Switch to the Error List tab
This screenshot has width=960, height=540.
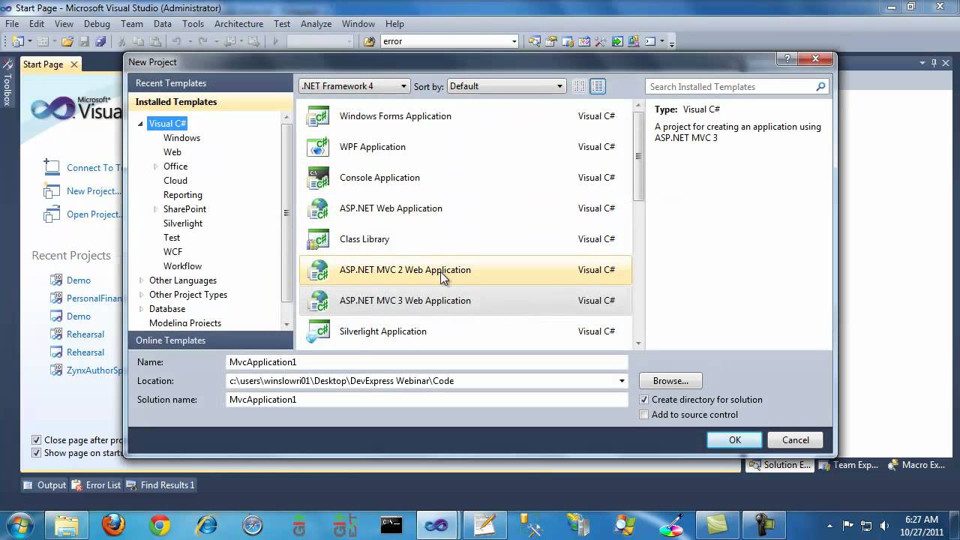[x=96, y=485]
